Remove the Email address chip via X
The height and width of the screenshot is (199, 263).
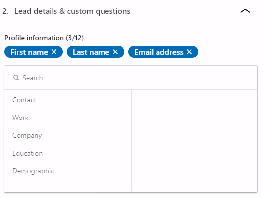click(x=189, y=52)
